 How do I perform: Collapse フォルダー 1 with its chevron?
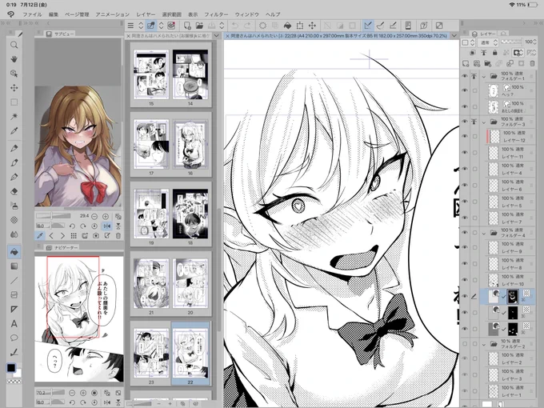[484, 76]
